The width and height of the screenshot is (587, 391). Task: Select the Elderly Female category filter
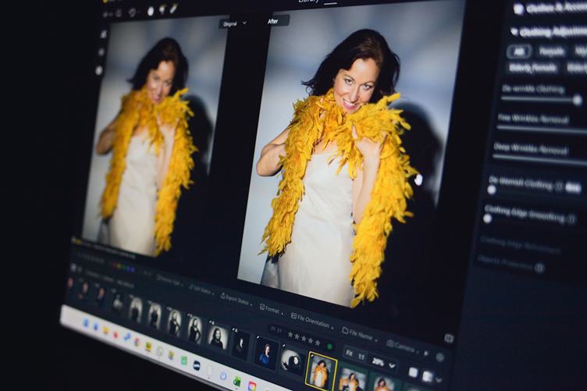[x=533, y=68]
